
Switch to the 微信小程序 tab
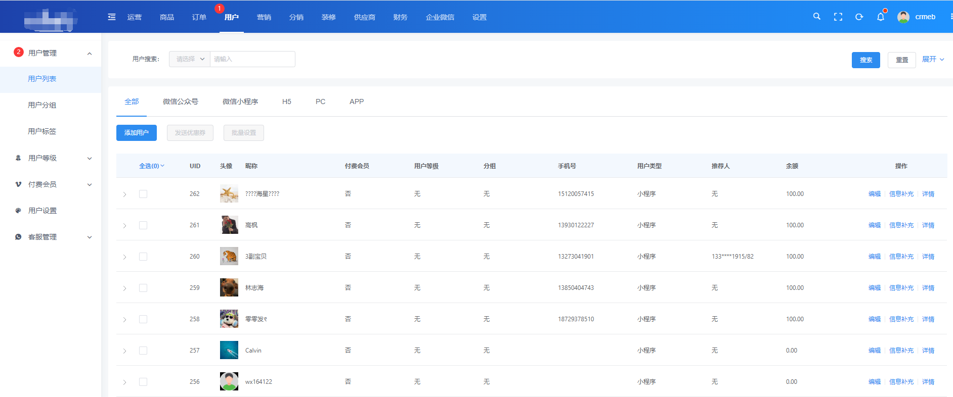[x=240, y=102]
